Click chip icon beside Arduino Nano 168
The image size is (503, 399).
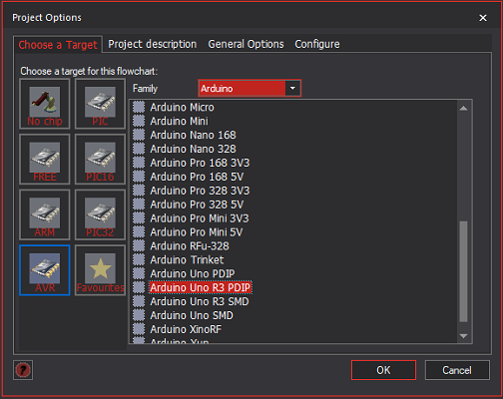pos(139,135)
